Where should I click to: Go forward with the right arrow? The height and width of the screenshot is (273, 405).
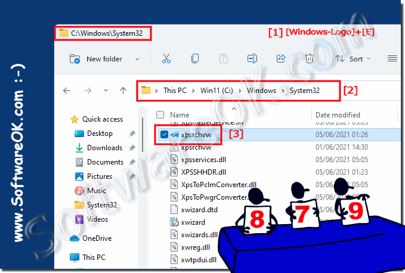[88, 91]
